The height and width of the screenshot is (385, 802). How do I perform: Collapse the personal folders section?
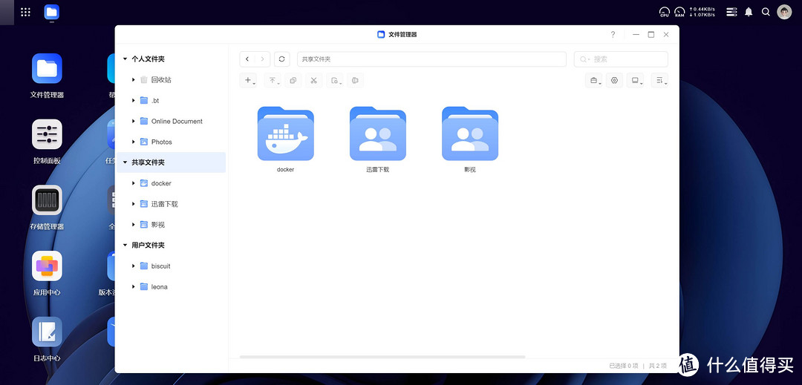pyautogui.click(x=125, y=59)
